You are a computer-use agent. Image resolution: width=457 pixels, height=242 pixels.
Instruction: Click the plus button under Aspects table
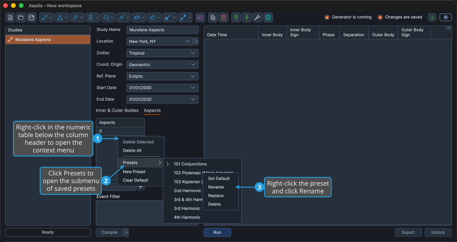click(x=140, y=188)
